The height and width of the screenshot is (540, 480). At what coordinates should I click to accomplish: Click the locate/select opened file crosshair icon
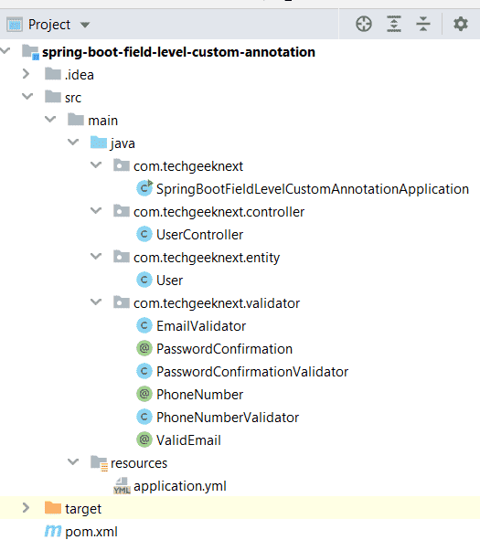point(364,24)
